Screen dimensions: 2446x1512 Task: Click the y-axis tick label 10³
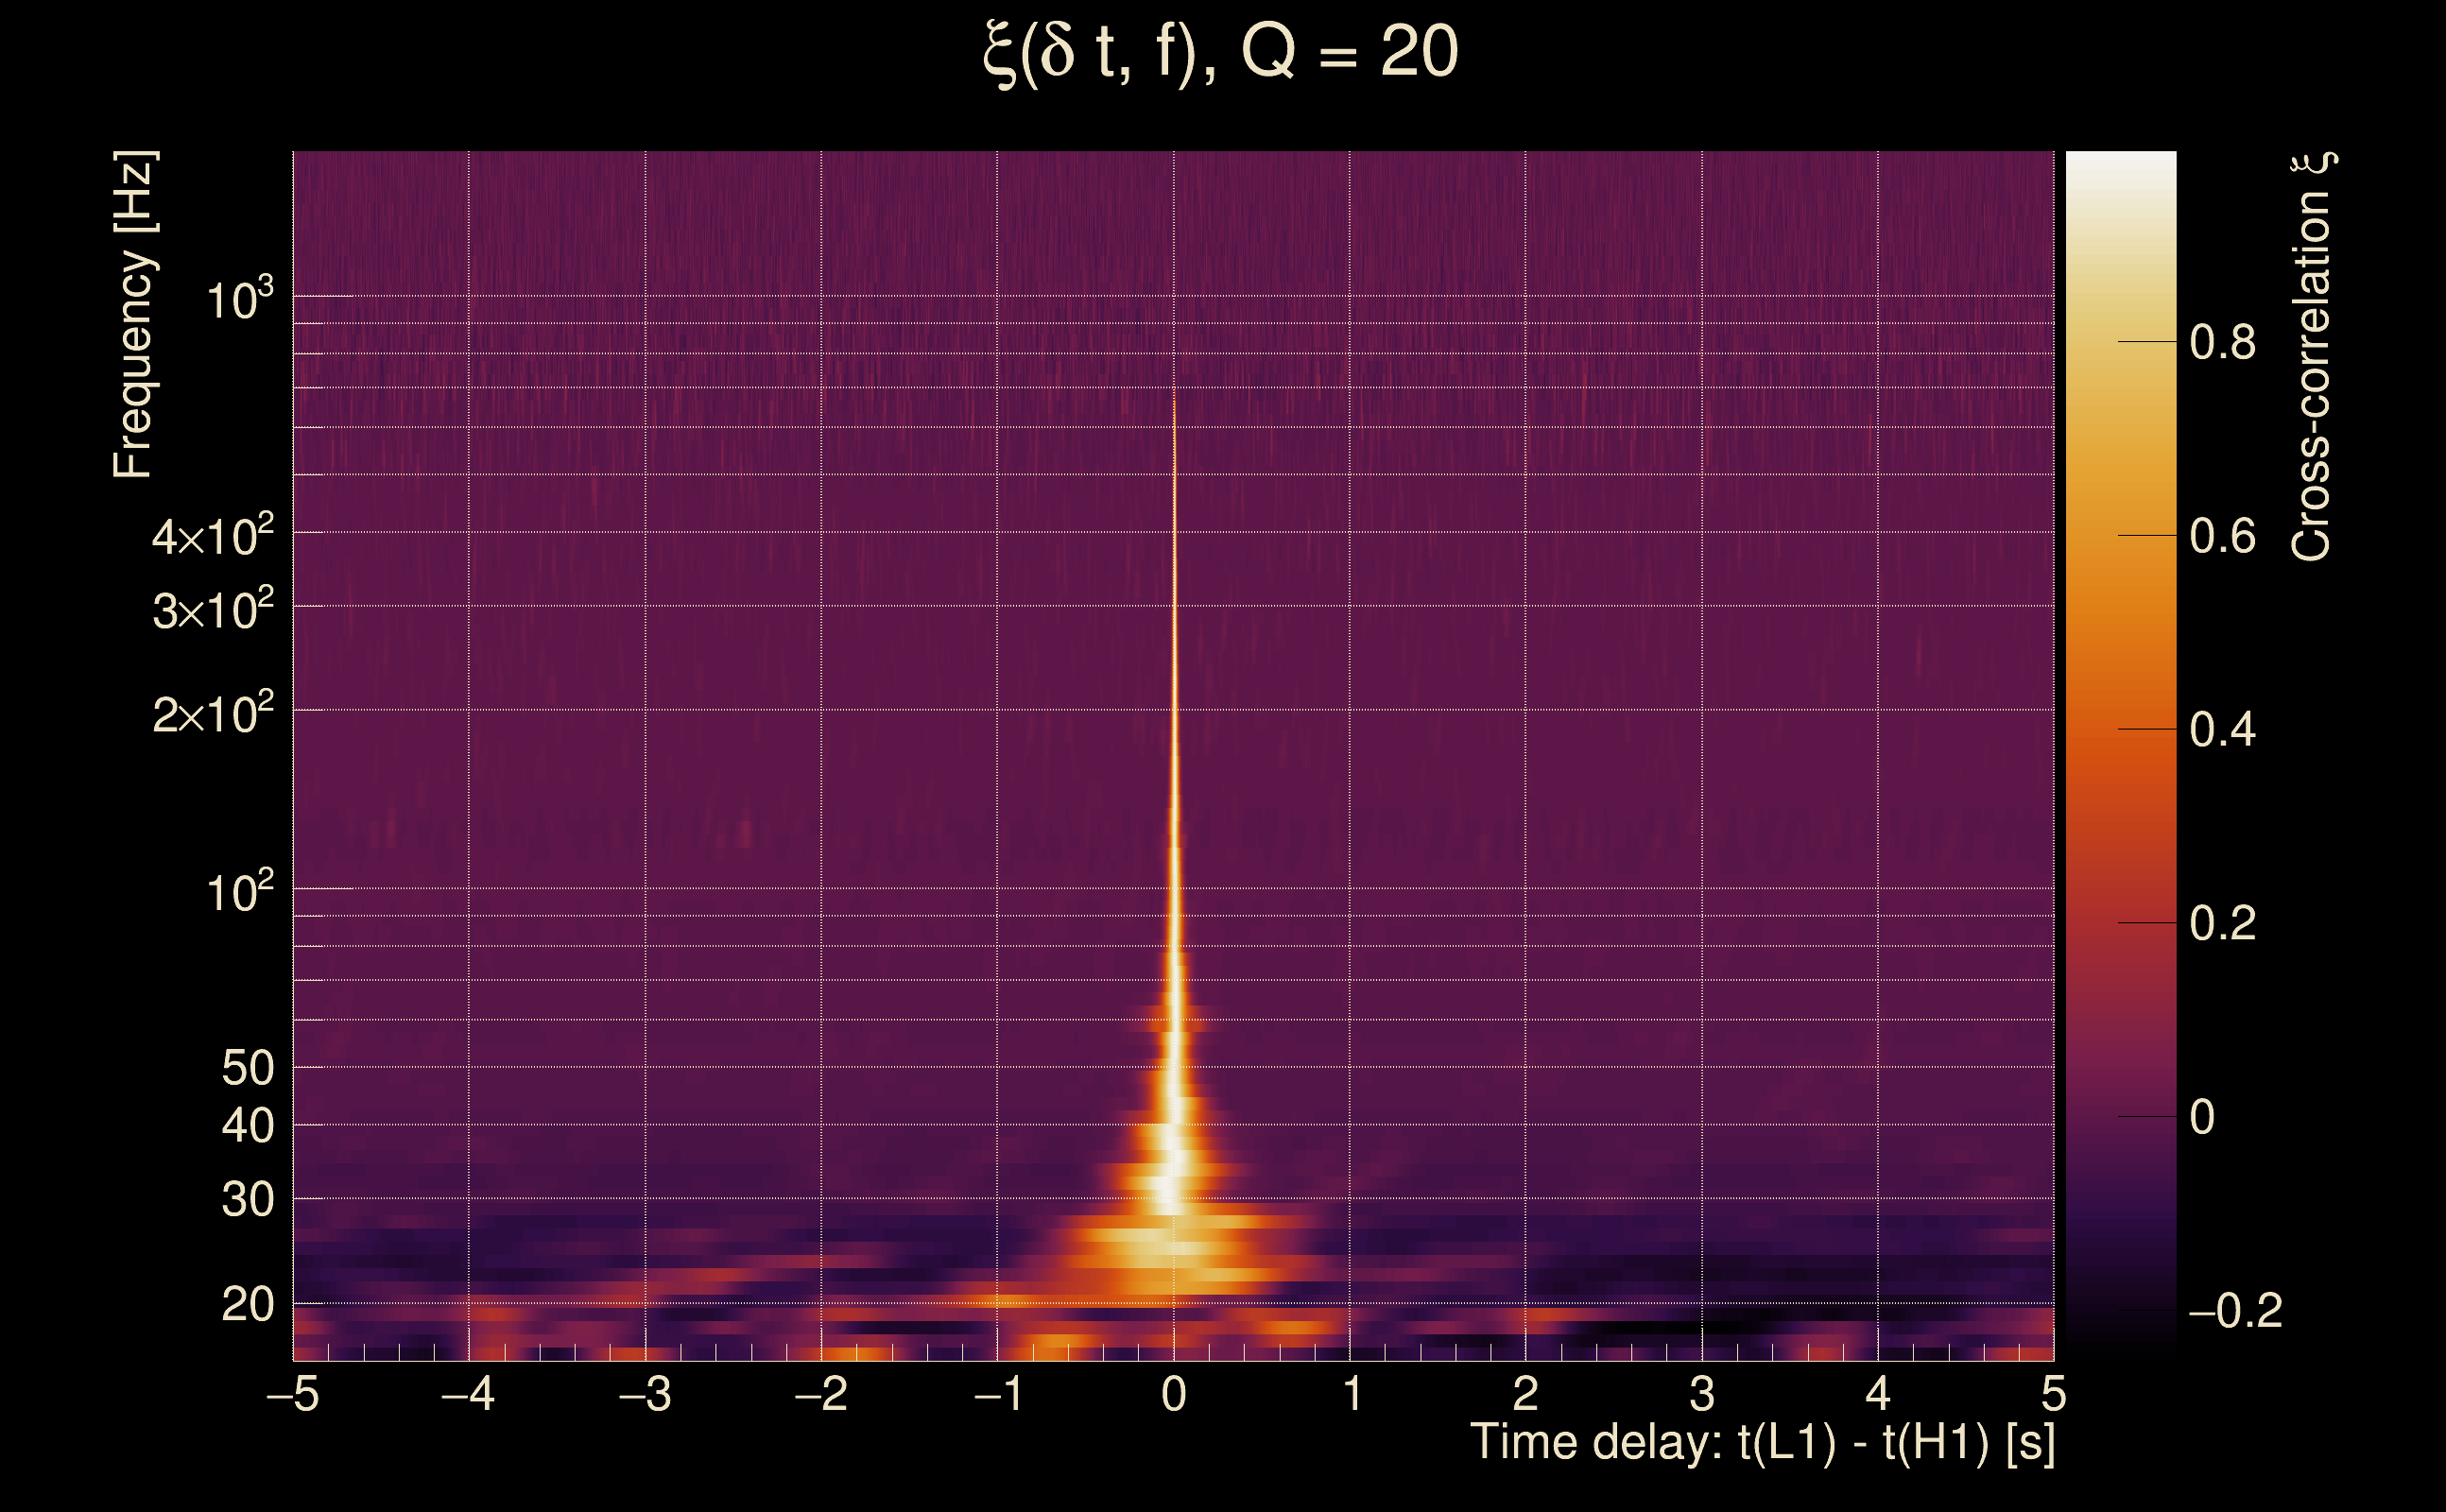tap(239, 299)
